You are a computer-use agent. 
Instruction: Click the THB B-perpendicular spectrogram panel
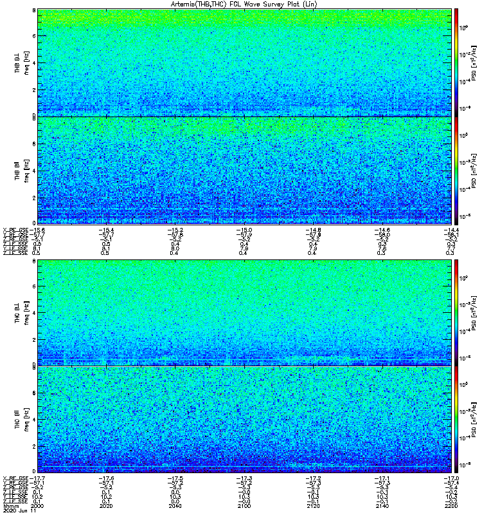[244, 62]
